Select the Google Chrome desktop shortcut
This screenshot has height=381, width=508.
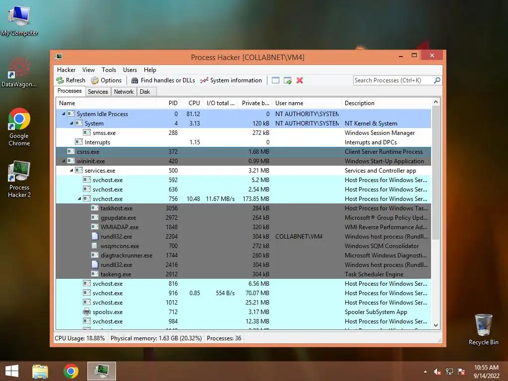tap(19, 127)
